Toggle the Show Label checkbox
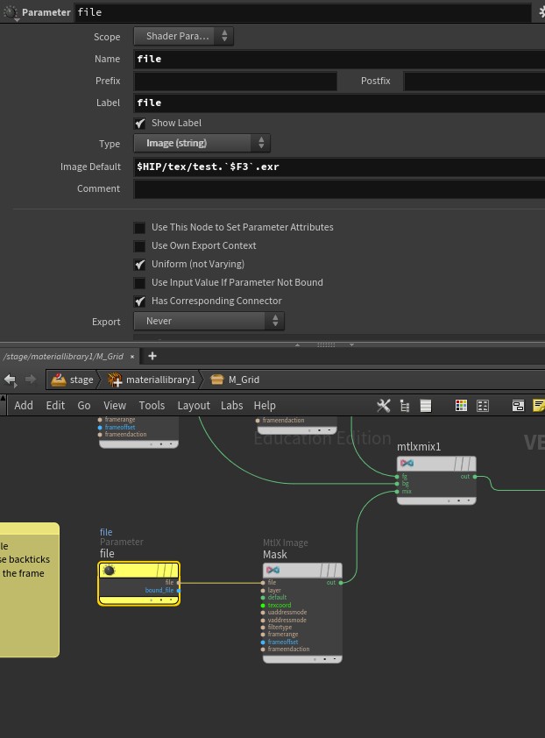 click(x=140, y=124)
